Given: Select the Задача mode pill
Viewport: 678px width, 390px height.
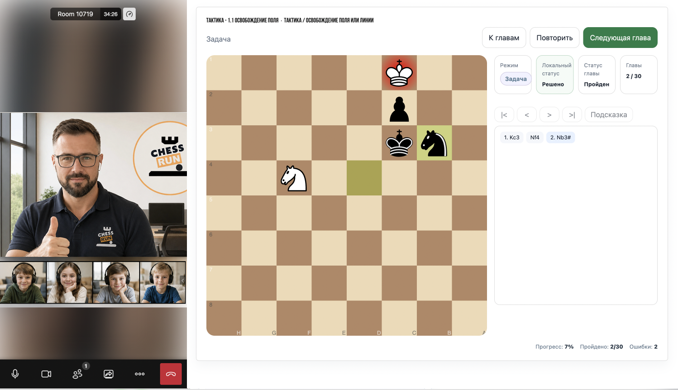Looking at the screenshot, I should 516,79.
